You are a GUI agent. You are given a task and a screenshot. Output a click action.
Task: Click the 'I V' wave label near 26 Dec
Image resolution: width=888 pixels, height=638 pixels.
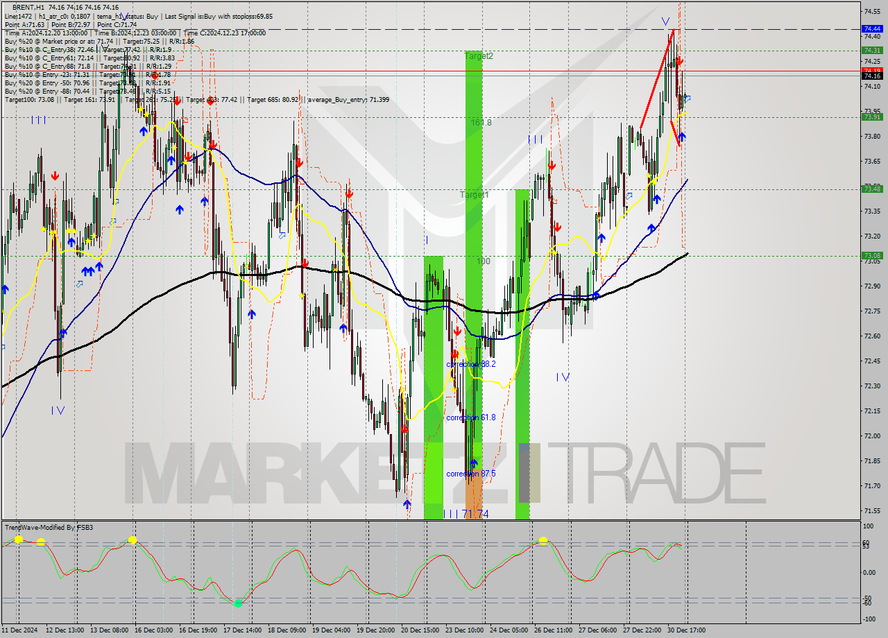point(563,377)
